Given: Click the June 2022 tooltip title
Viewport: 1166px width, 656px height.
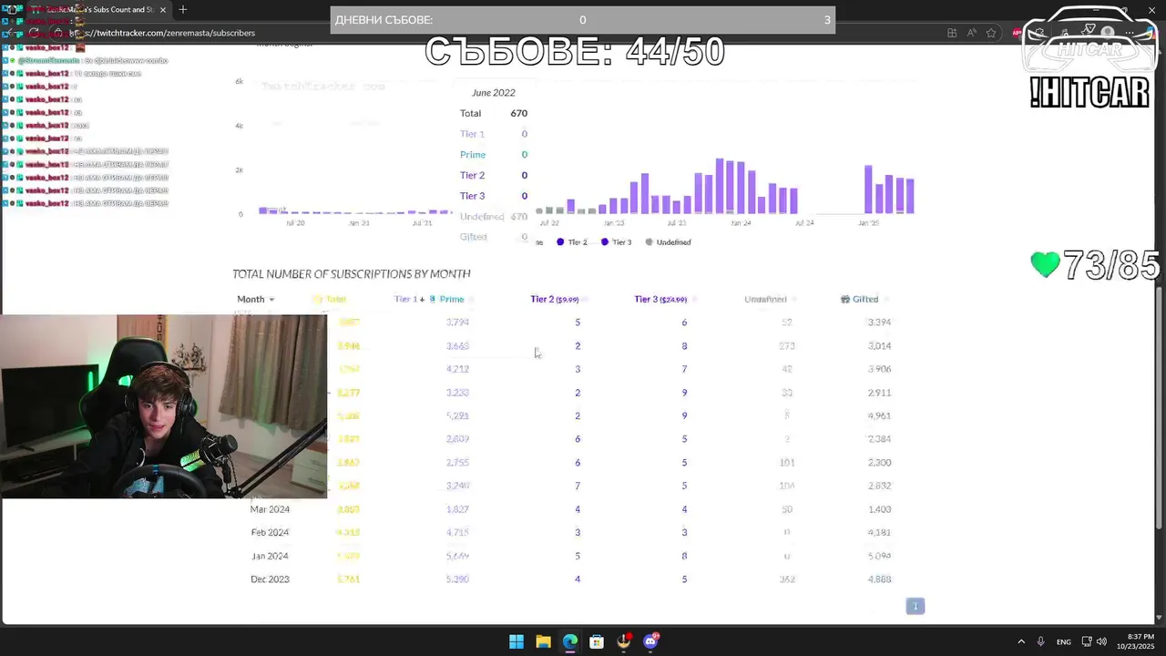Looking at the screenshot, I should [x=493, y=93].
